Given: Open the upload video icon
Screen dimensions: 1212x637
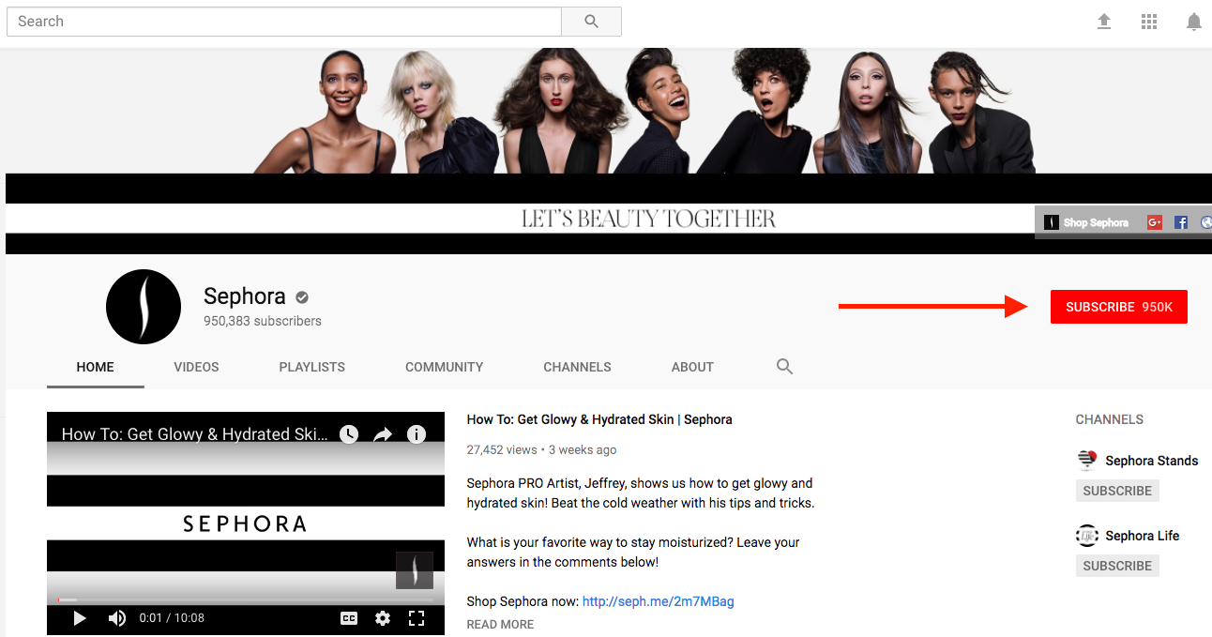Looking at the screenshot, I should coord(1104,22).
